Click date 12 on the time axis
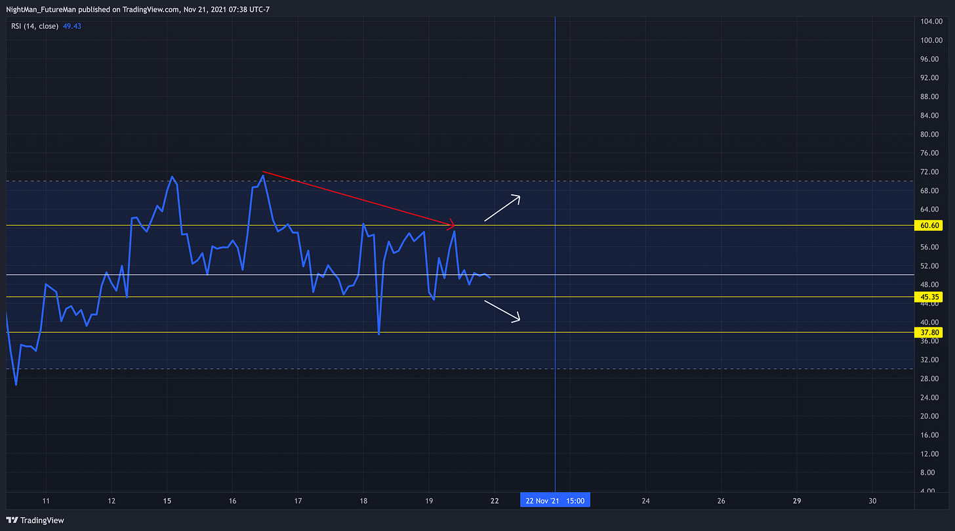 point(112,500)
